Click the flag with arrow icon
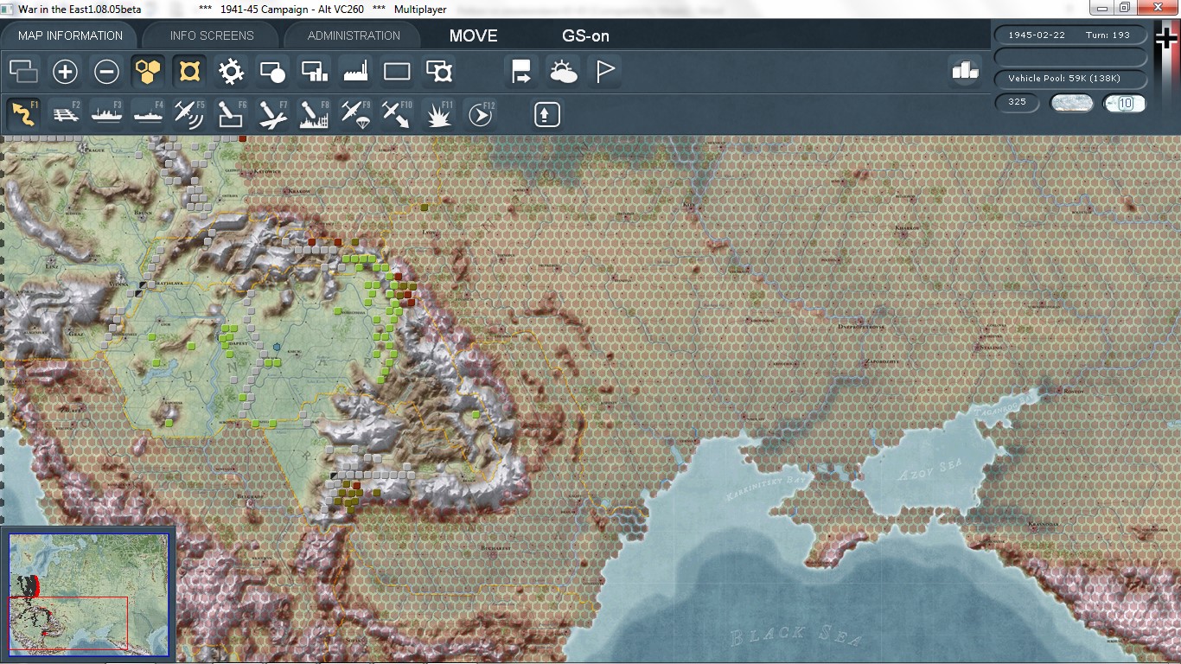 (521, 71)
